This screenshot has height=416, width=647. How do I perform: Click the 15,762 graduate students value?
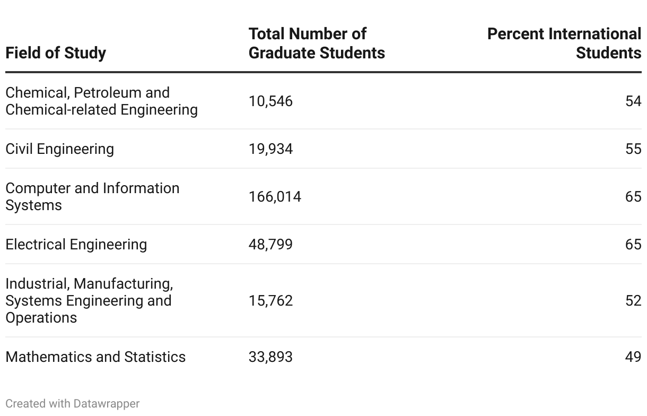coord(270,301)
